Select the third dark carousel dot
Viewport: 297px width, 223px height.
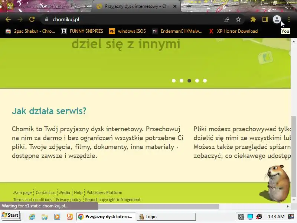pos(189,81)
